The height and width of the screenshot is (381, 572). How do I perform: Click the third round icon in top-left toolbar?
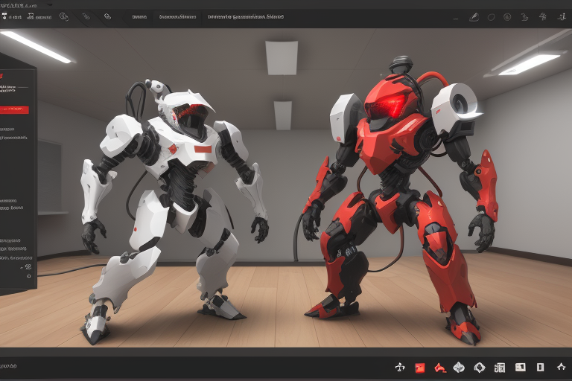(x=107, y=16)
